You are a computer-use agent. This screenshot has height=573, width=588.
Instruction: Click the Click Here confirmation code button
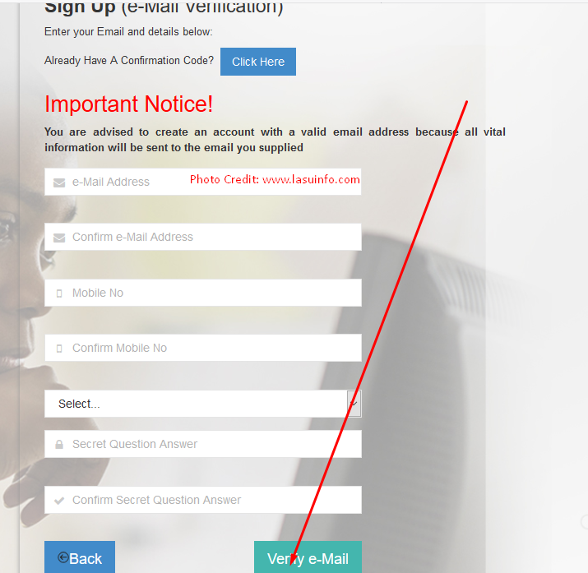[x=258, y=62]
